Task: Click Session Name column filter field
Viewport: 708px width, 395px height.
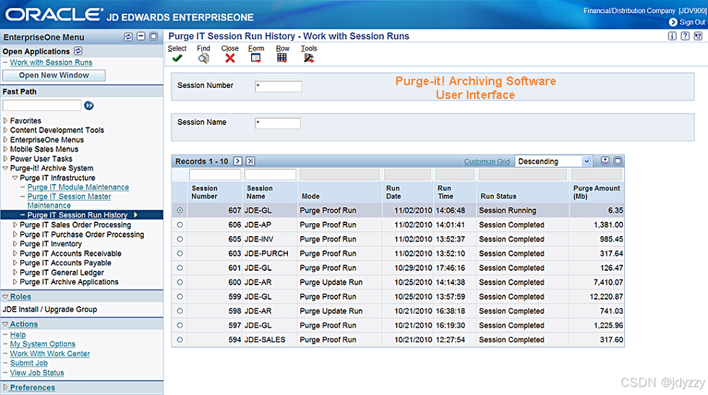Action: [270, 175]
